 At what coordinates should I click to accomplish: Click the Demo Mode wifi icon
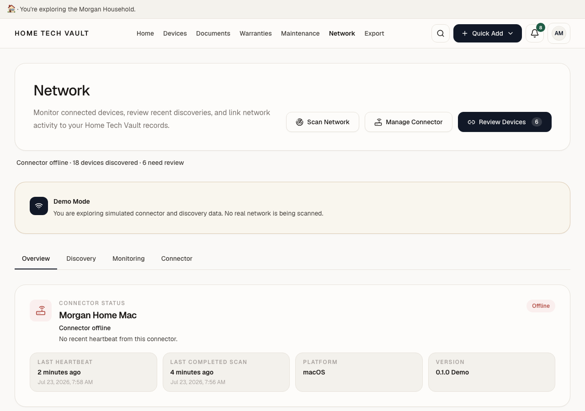39,206
